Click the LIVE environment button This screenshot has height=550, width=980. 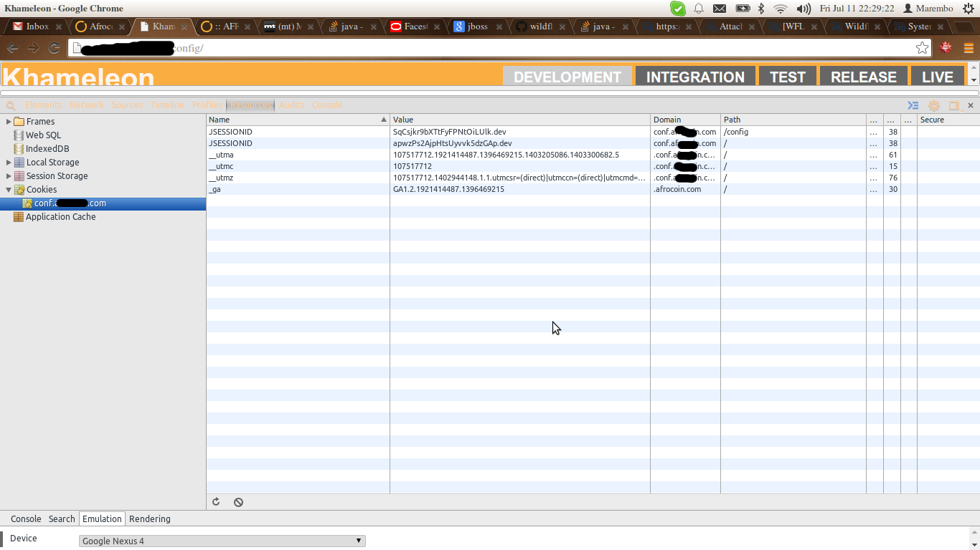pos(938,77)
